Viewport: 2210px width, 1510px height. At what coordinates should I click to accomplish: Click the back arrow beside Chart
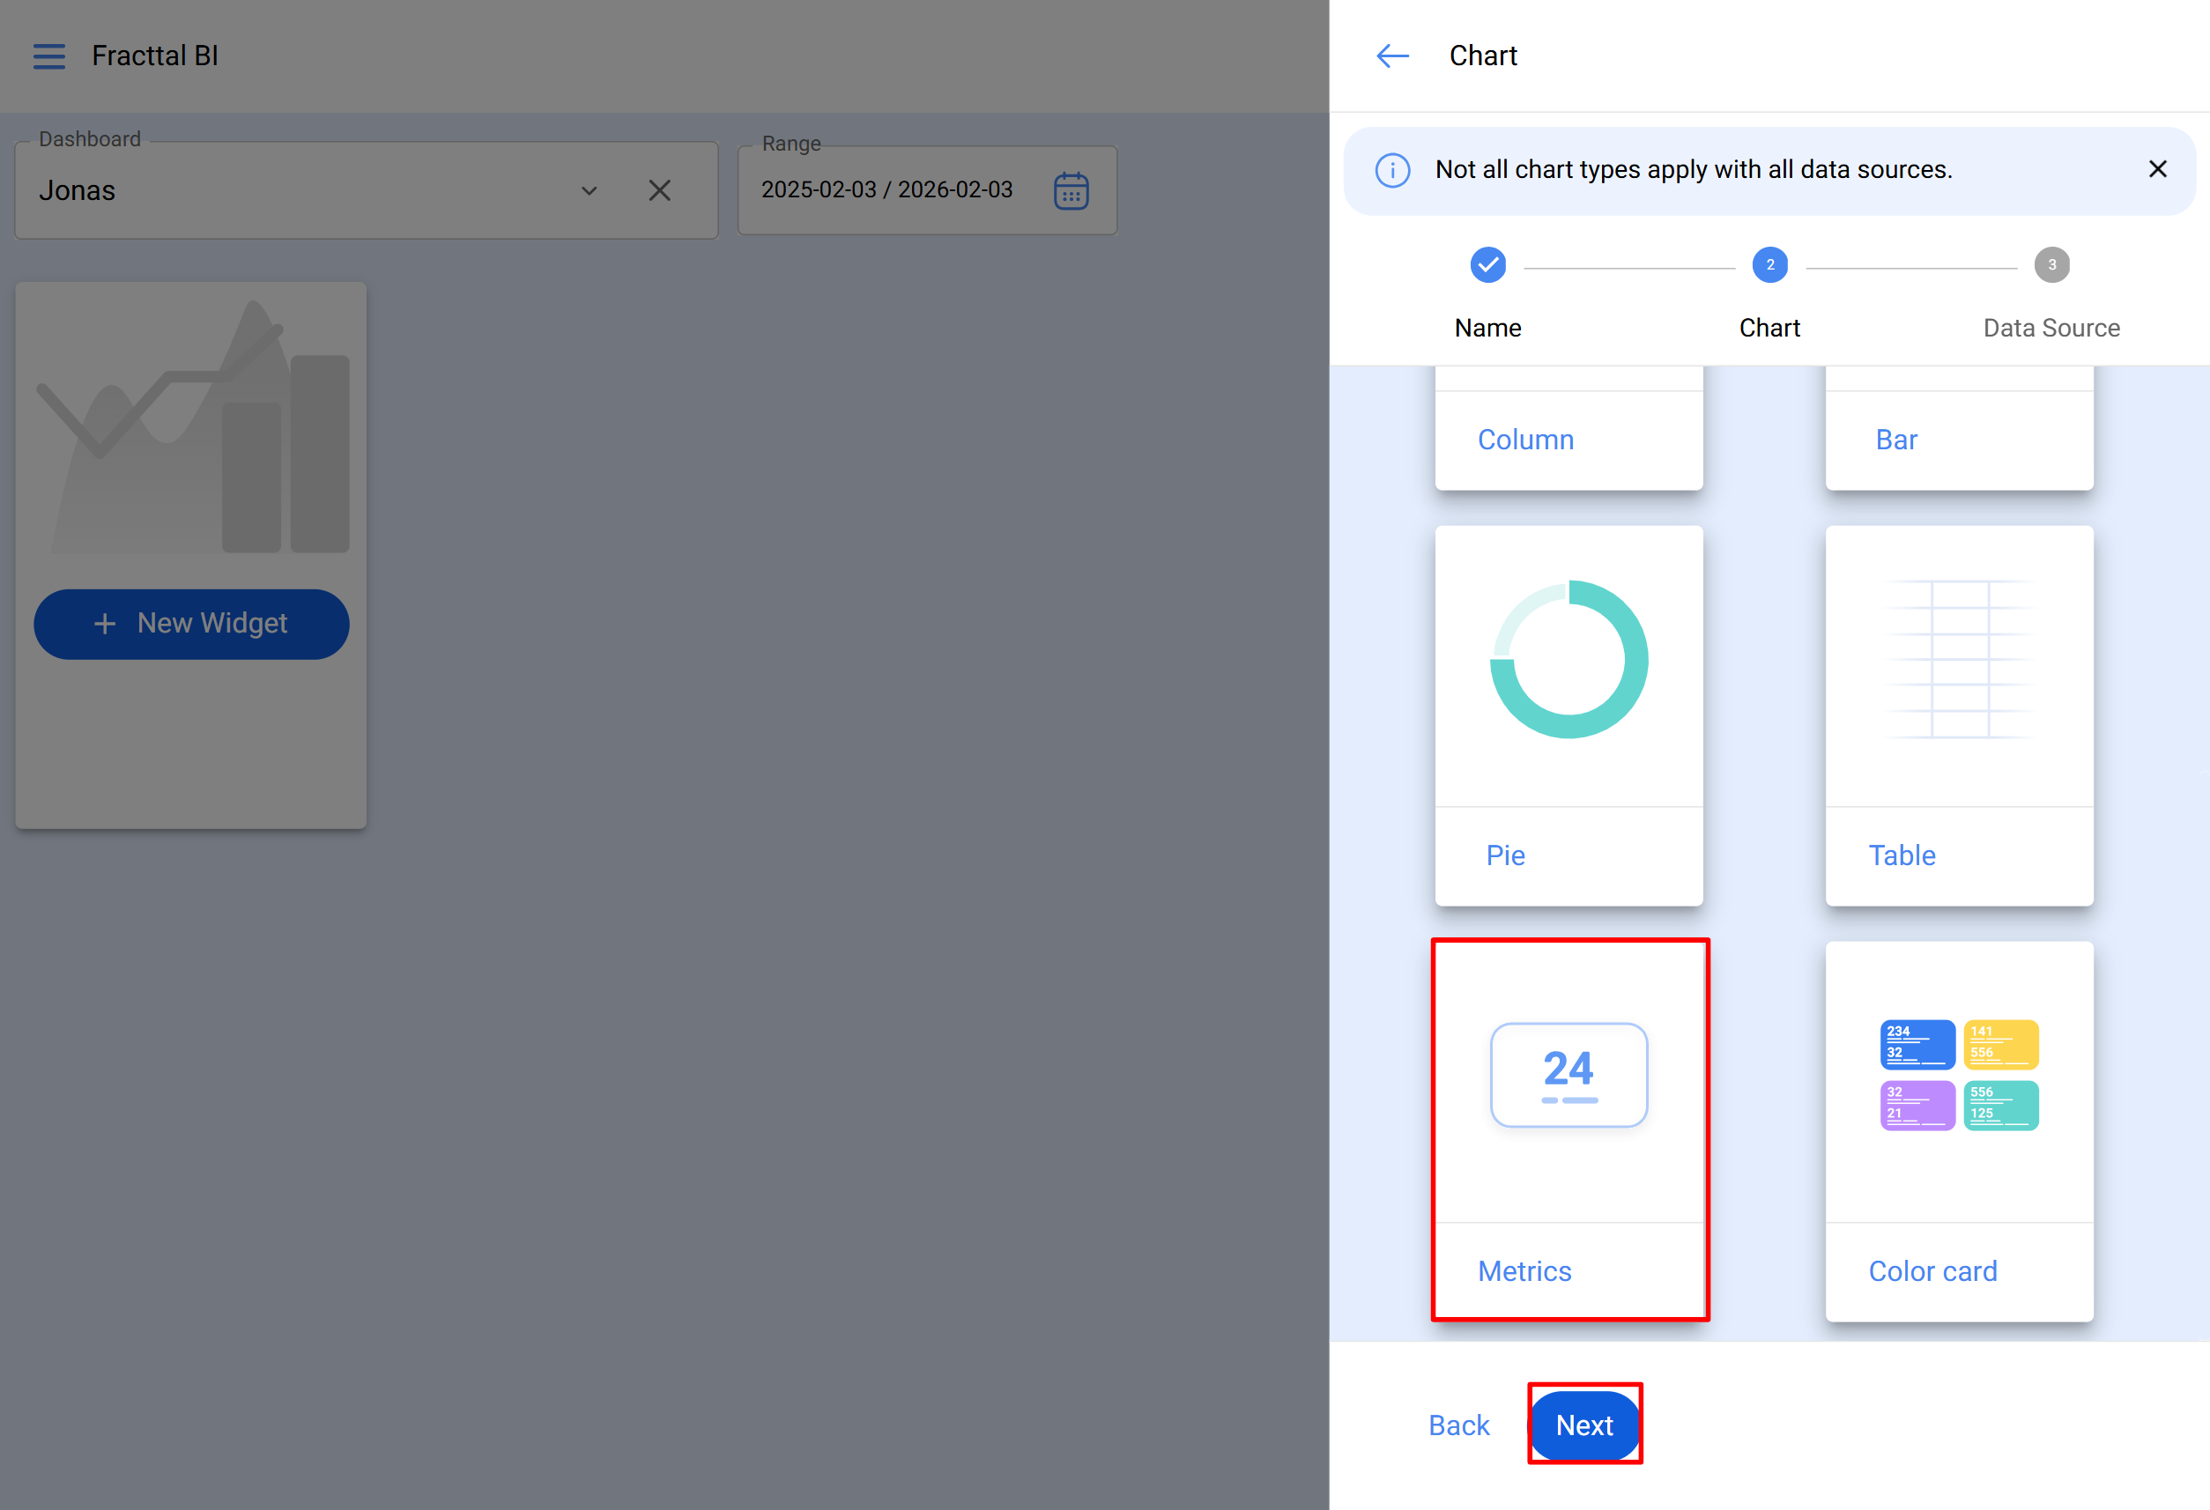[x=1392, y=56]
